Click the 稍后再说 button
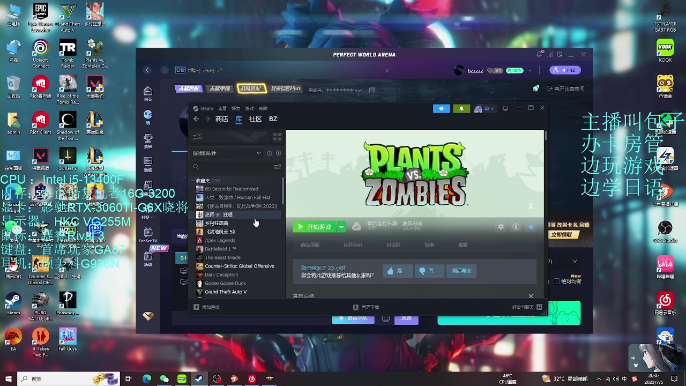The image size is (686, 386). (x=461, y=271)
